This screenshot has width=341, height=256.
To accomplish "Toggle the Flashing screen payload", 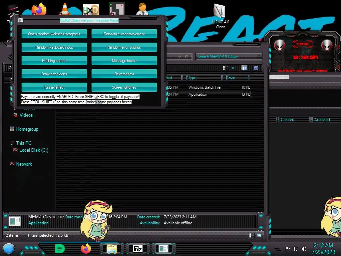I will pos(54,61).
